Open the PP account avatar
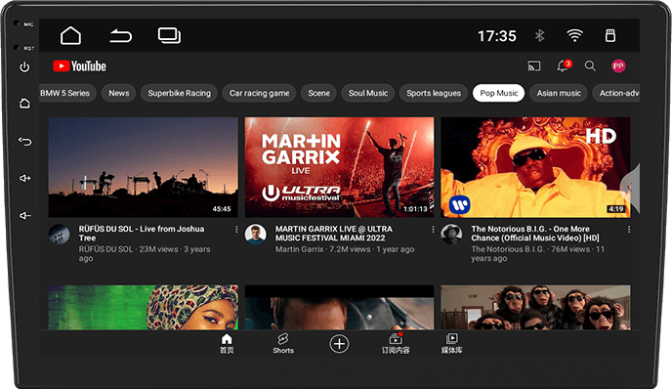Screen dimensions: 672x389 (618, 66)
